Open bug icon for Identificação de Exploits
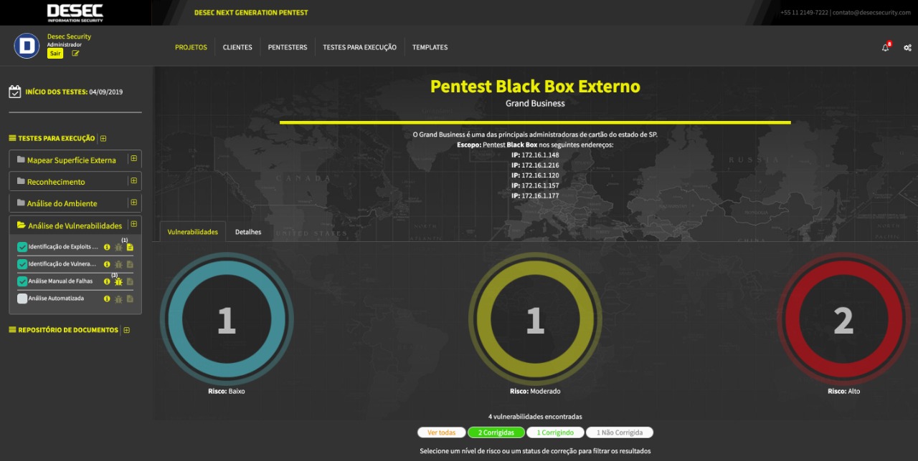The height and width of the screenshot is (461, 918). coord(119,247)
